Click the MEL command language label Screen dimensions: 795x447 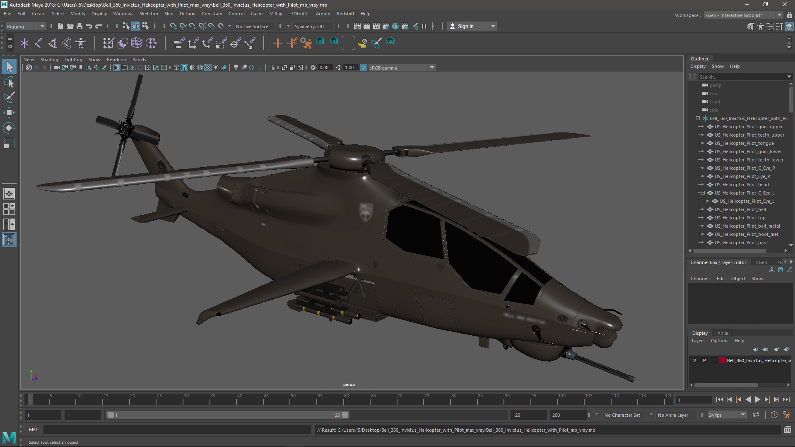click(x=33, y=430)
